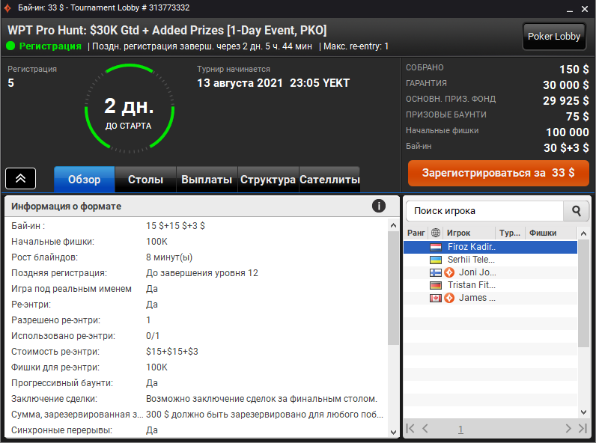Select the Firoz Kadir.. player row
The image size is (596, 443).
click(x=490, y=247)
